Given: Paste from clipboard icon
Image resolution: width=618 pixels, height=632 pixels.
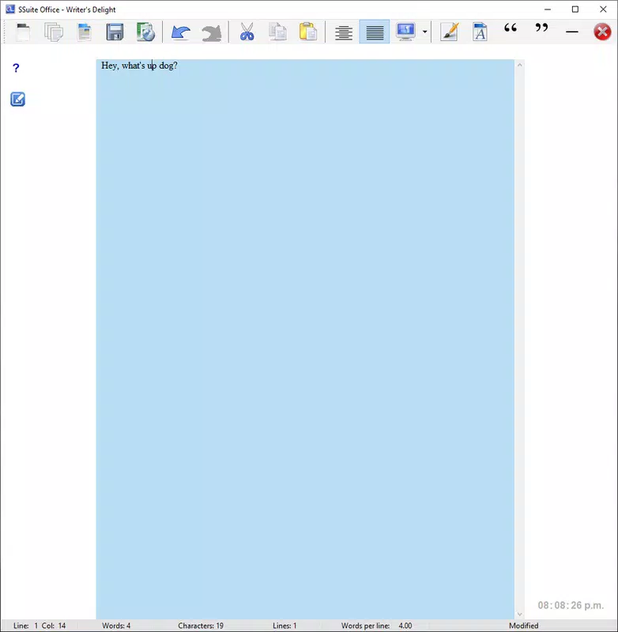Looking at the screenshot, I should click(x=308, y=32).
